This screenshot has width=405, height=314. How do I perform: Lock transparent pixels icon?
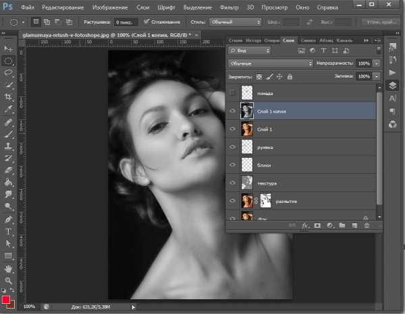coord(259,77)
